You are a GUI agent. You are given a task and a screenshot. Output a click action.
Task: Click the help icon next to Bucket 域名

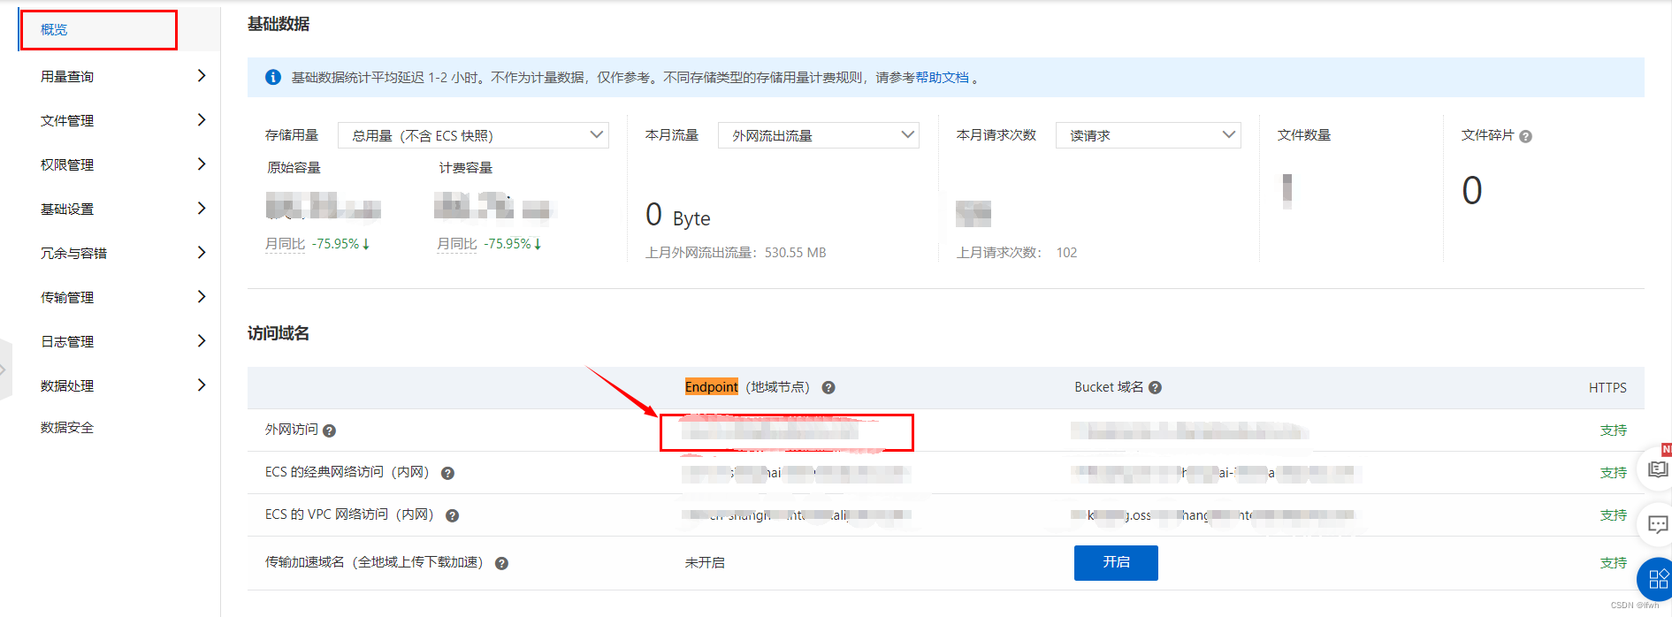[x=1155, y=388]
